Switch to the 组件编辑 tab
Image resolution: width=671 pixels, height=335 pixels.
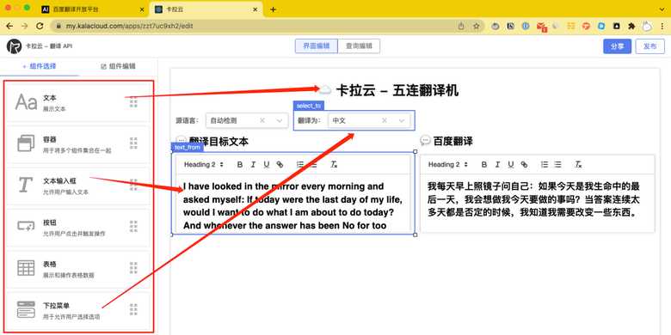[118, 66]
